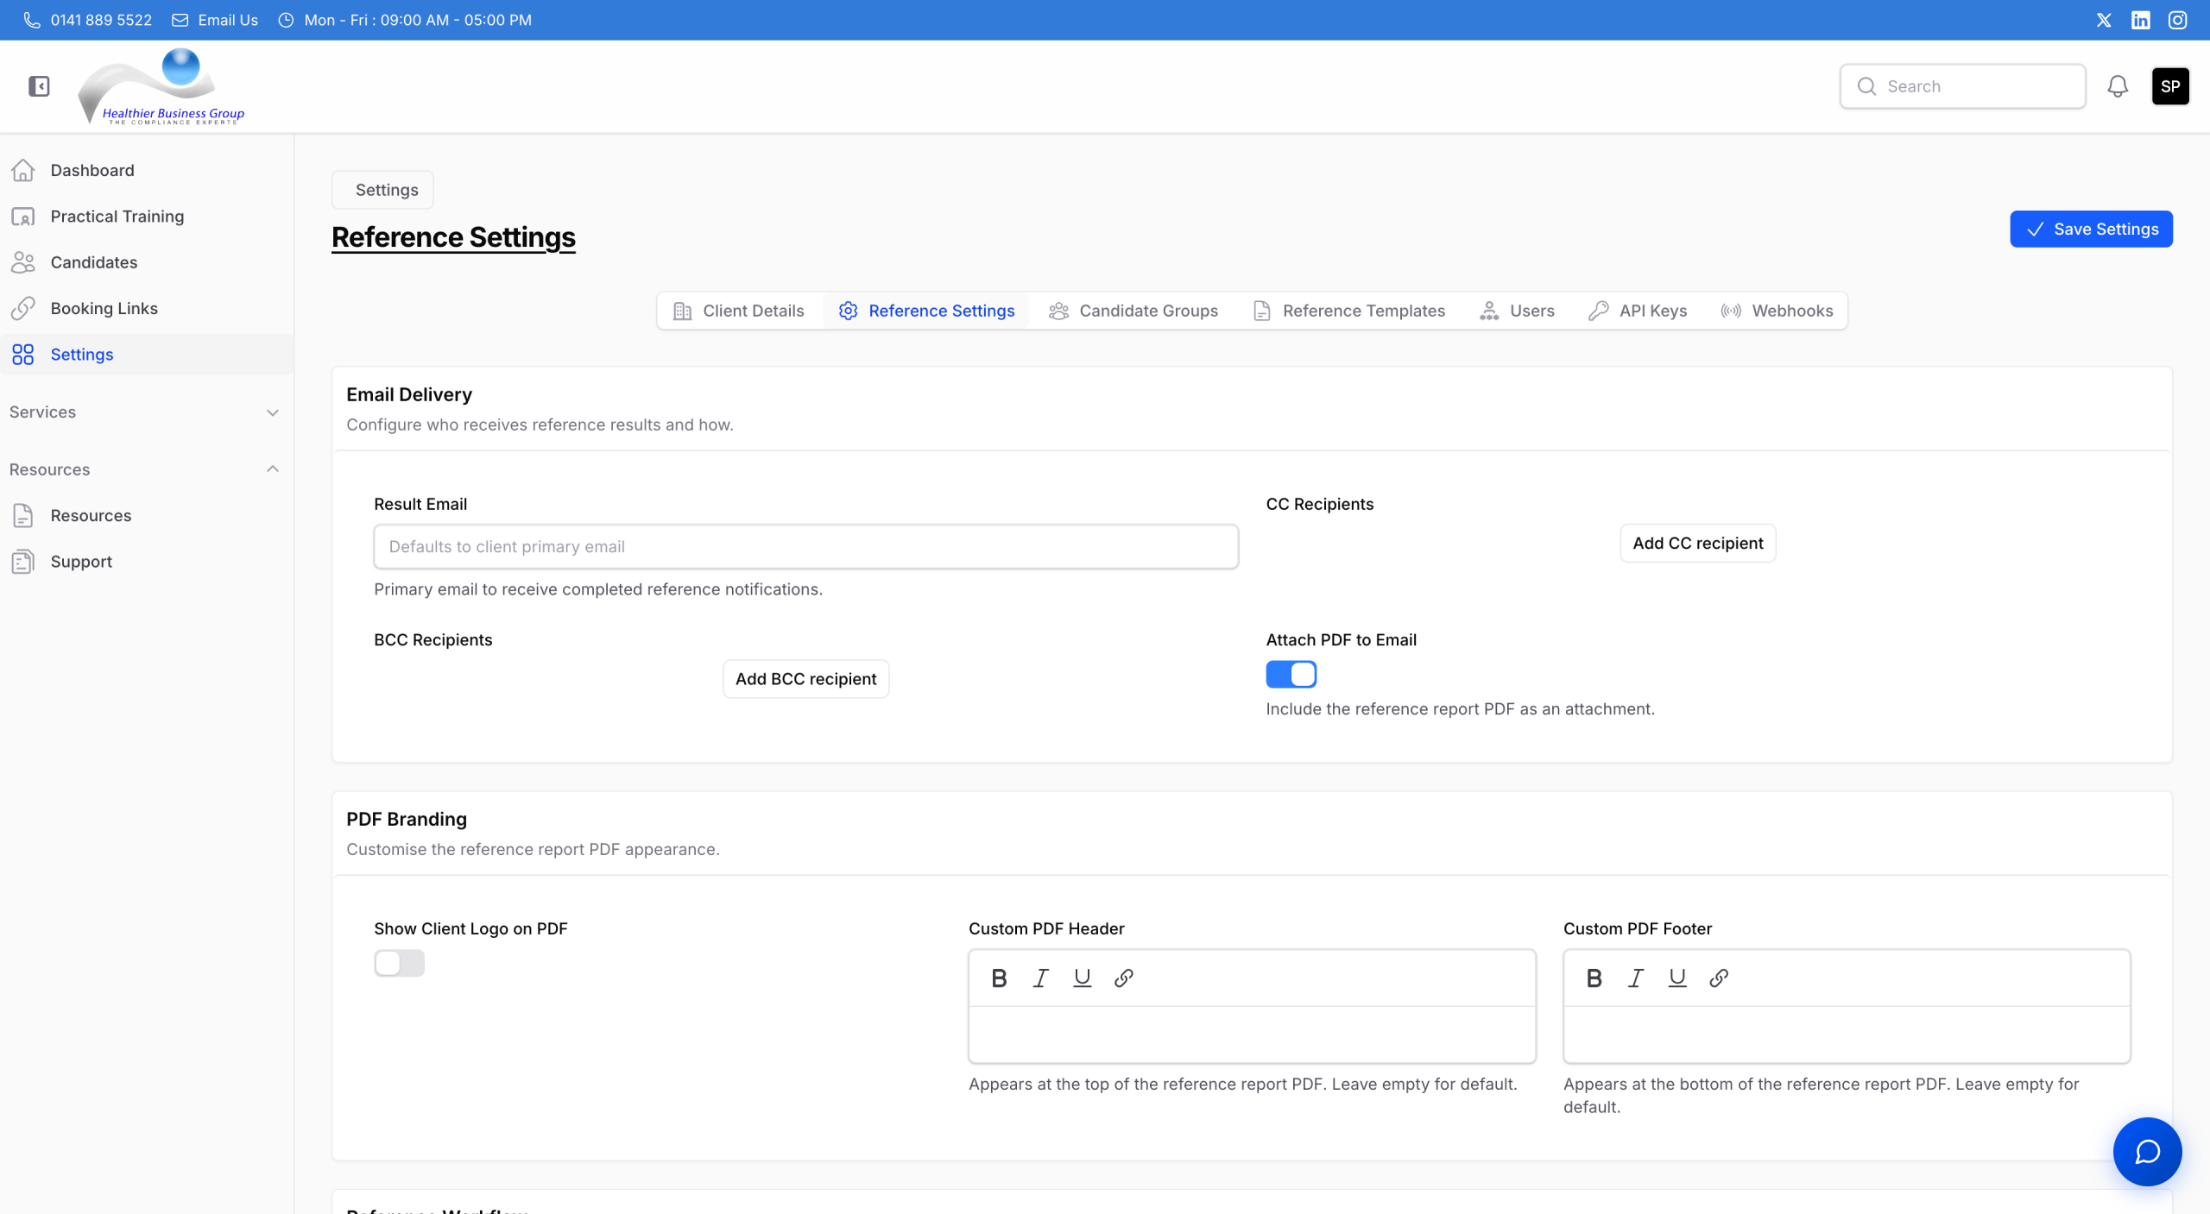Apply bold formatting in Custom PDF Header editor

pos(999,978)
